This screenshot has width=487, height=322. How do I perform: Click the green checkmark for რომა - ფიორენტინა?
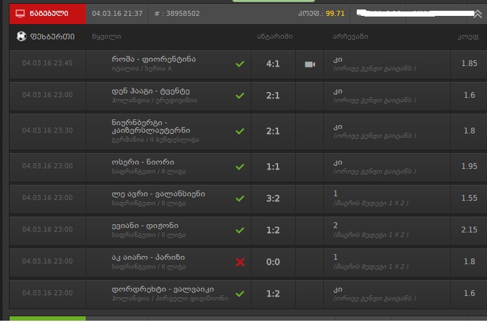[240, 64]
